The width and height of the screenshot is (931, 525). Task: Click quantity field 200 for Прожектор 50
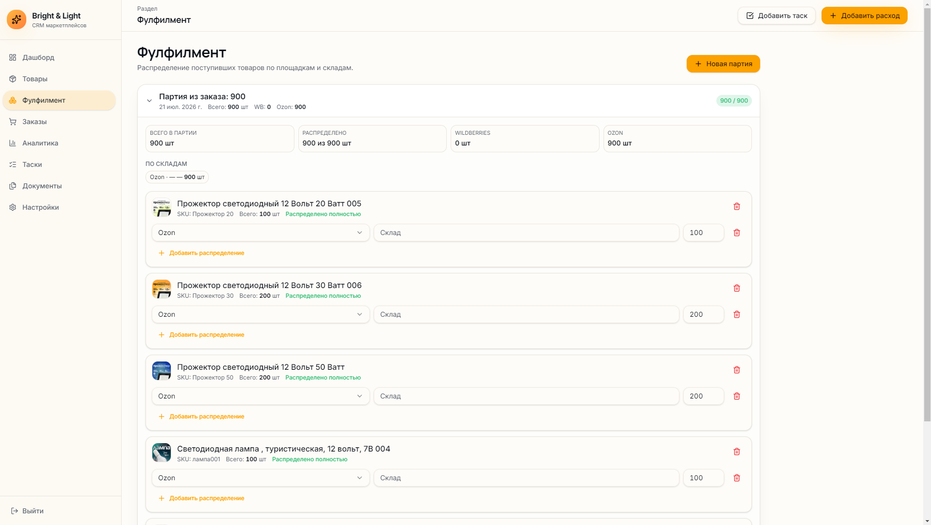tap(704, 396)
